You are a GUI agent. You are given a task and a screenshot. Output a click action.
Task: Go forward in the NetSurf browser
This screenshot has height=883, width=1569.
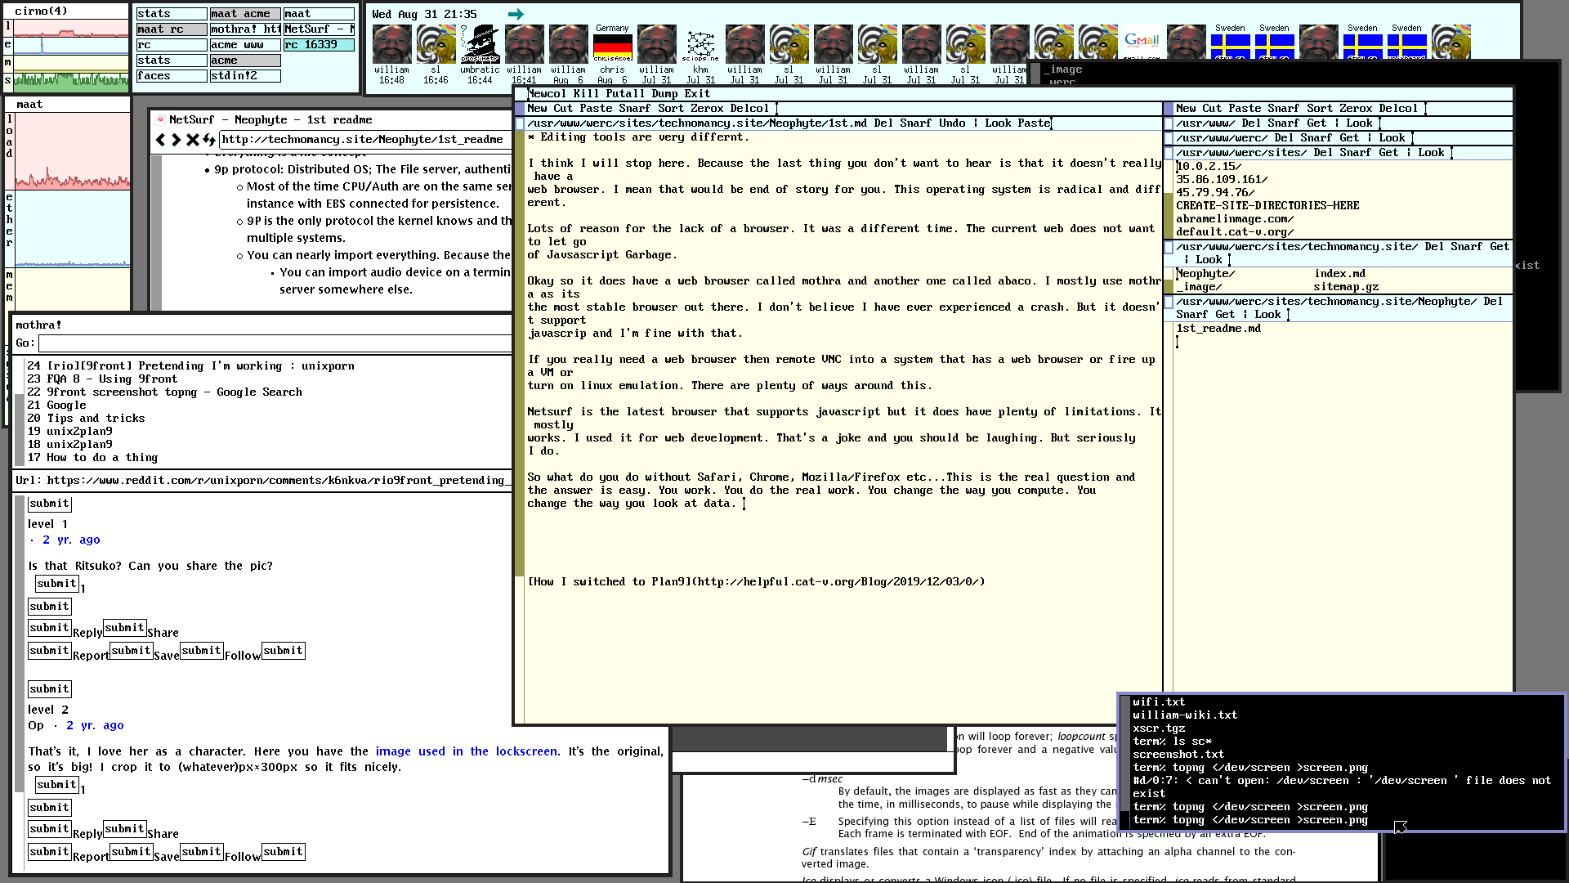(x=177, y=140)
